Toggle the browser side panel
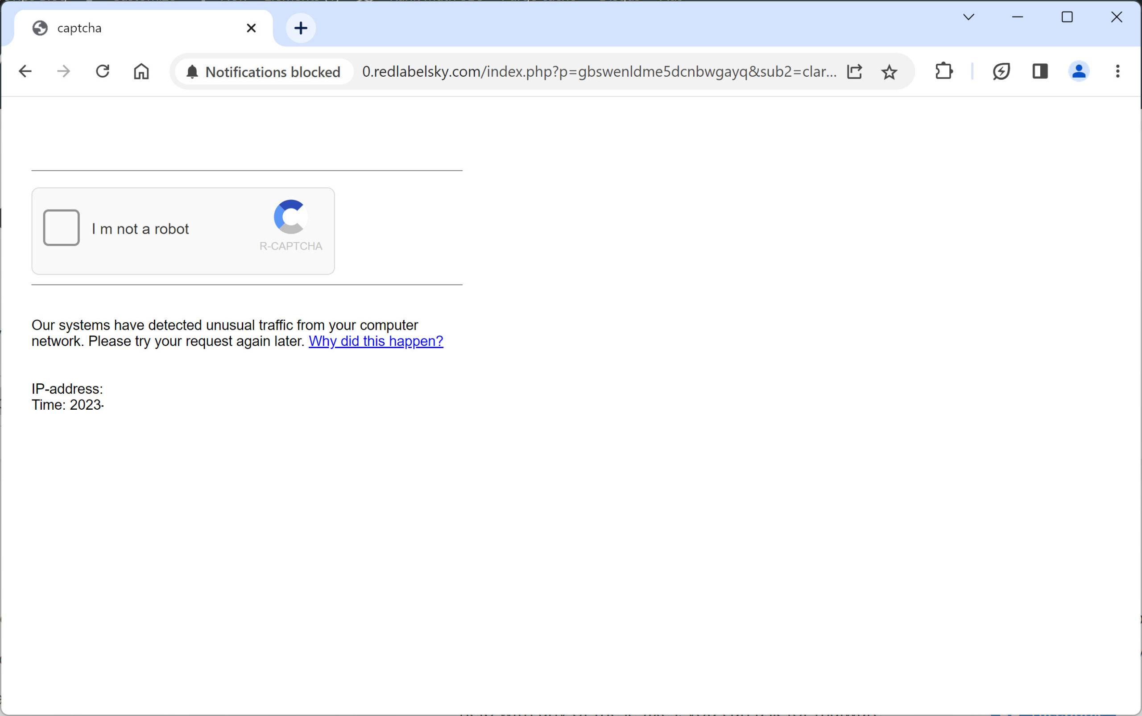This screenshot has height=716, width=1142. 1040,71
